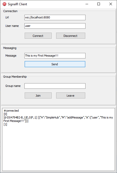
Task: Click the Connect button
Action: [x=38, y=36]
